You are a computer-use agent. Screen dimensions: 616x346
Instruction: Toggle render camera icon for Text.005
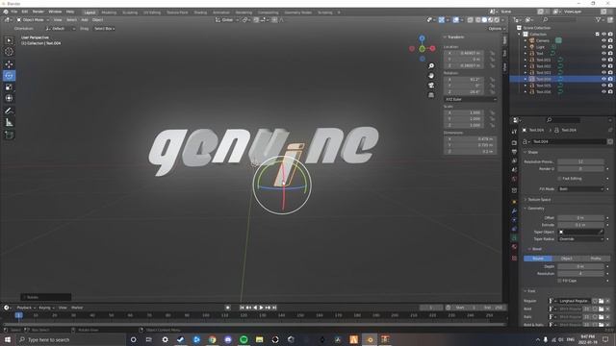point(610,86)
